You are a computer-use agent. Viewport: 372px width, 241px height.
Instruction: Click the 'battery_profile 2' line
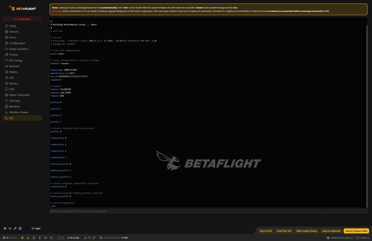coord(61,177)
